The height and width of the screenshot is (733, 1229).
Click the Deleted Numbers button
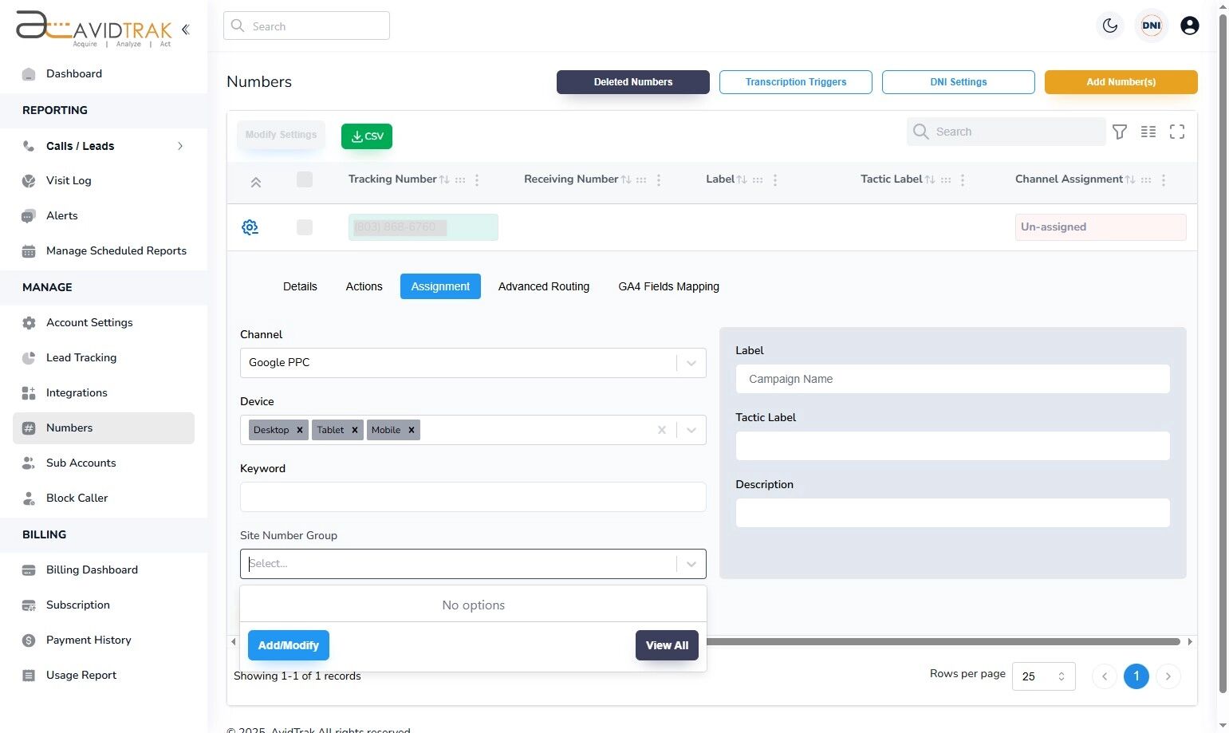pyautogui.click(x=633, y=82)
